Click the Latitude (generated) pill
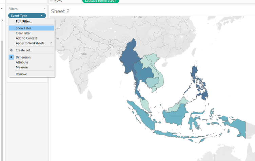Screen dimensions: 255x161 (x=100, y=1)
